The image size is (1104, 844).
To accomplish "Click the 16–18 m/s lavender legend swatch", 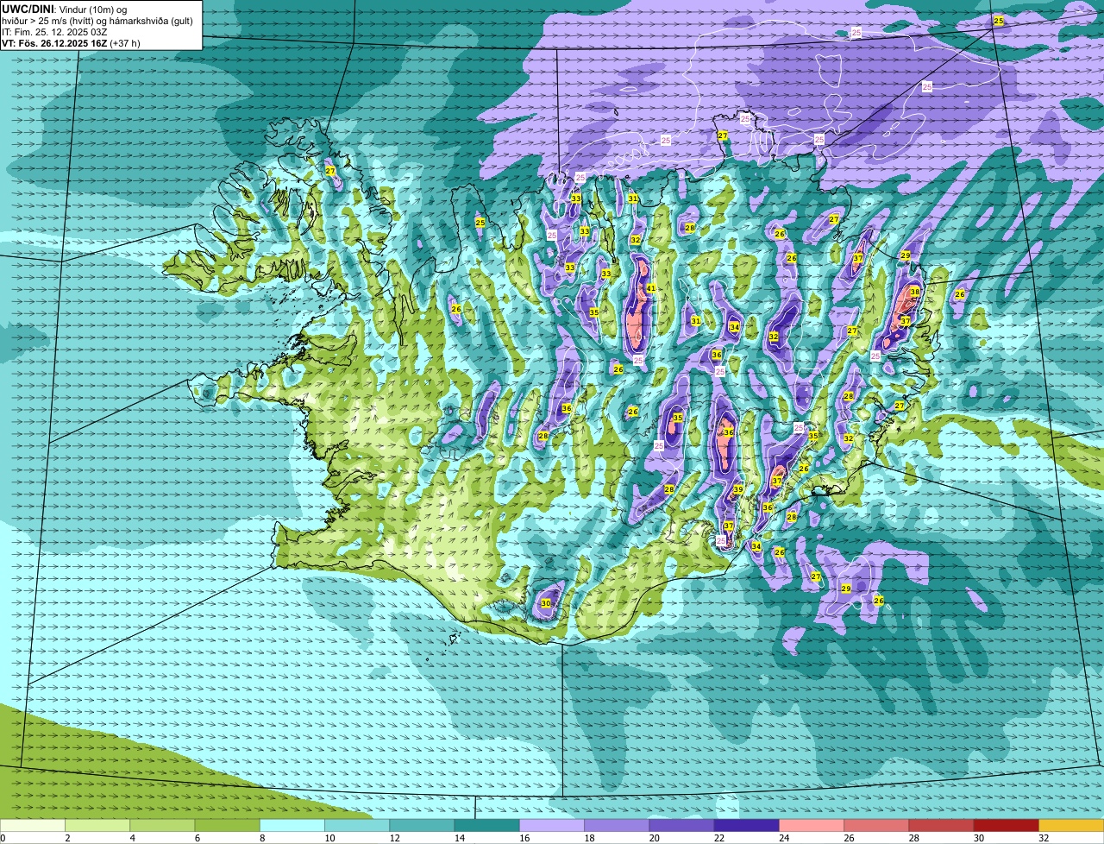I will click(x=552, y=826).
